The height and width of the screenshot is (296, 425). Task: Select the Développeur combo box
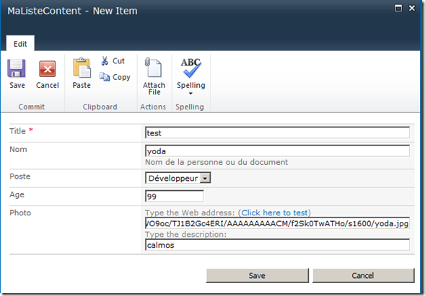[x=178, y=178]
